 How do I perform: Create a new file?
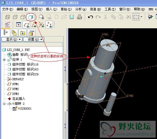coord(57,17)
